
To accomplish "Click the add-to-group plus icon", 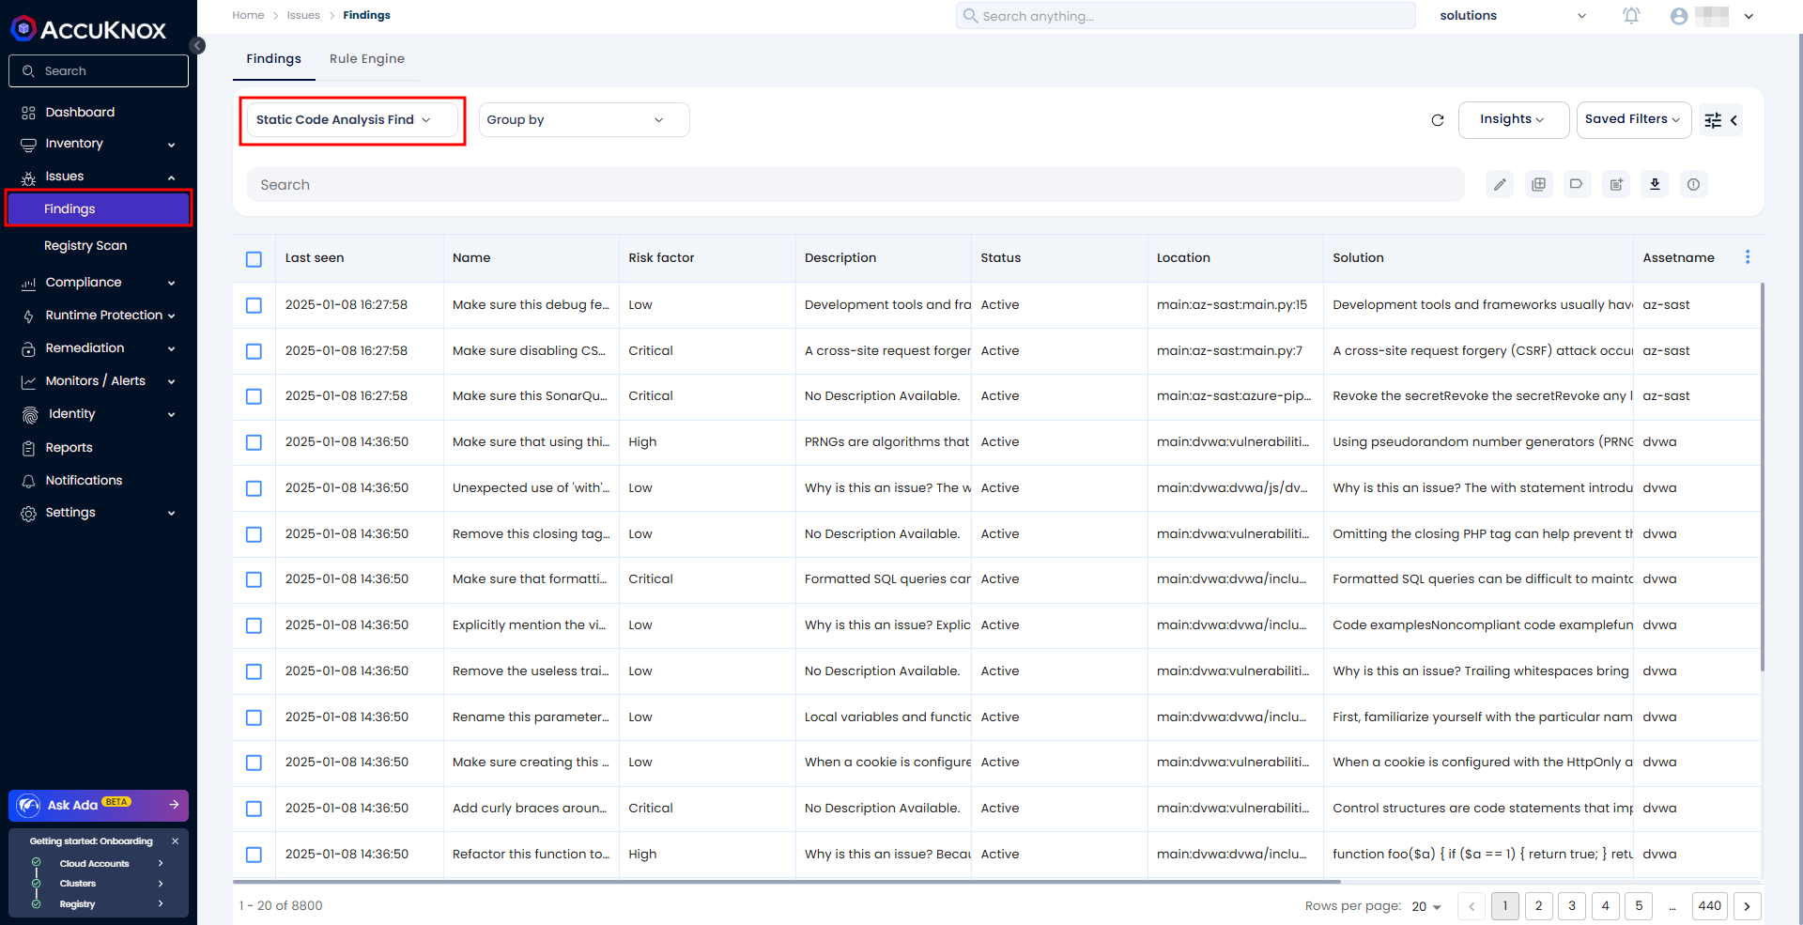I will (x=1538, y=185).
